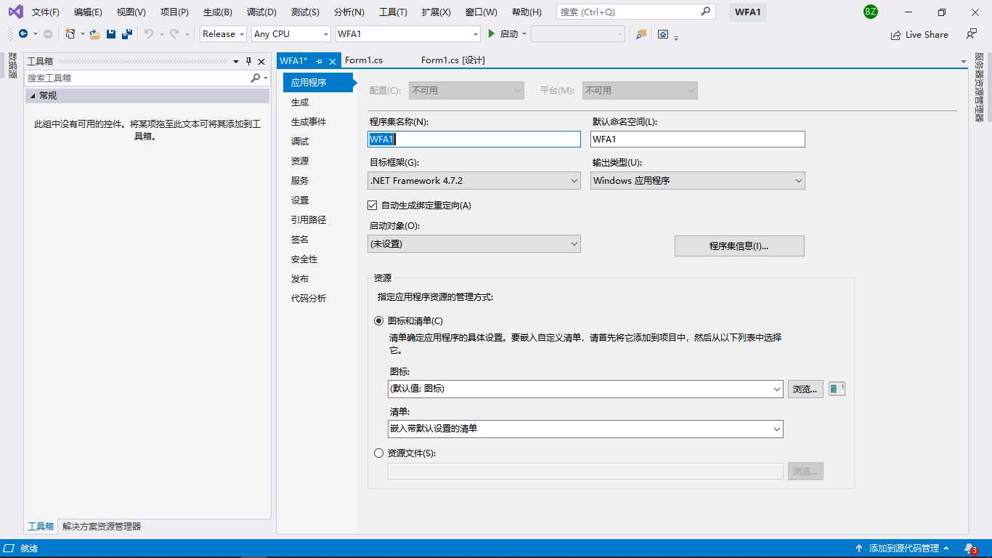
Task: Switch to the Form1.cs [设计] tab
Action: [x=453, y=60]
